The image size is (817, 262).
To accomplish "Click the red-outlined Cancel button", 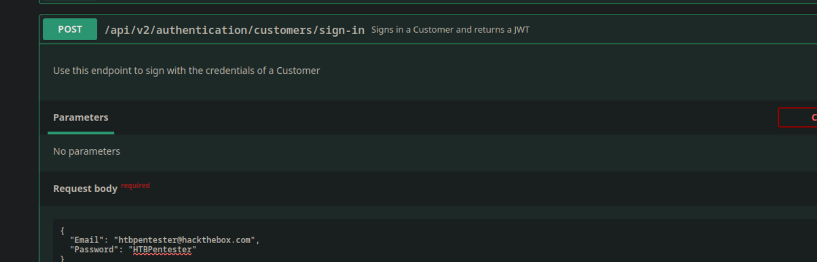I will (x=798, y=118).
